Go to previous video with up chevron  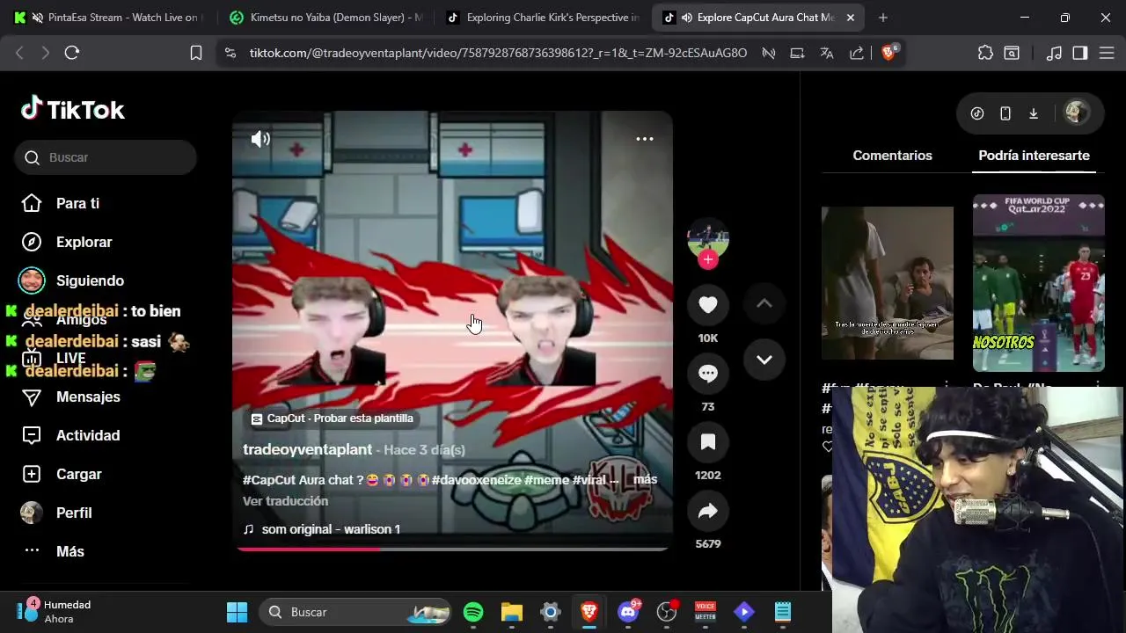[764, 303]
